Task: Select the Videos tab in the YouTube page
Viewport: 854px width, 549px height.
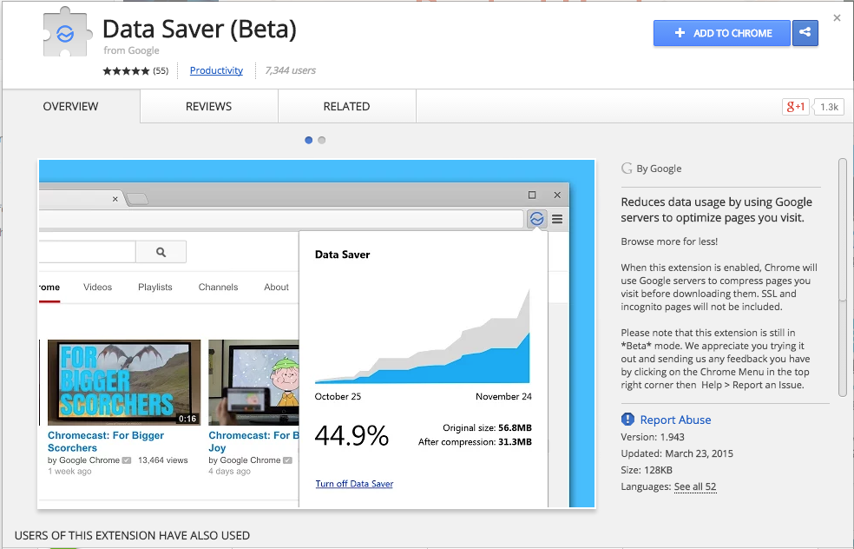Action: coord(97,287)
